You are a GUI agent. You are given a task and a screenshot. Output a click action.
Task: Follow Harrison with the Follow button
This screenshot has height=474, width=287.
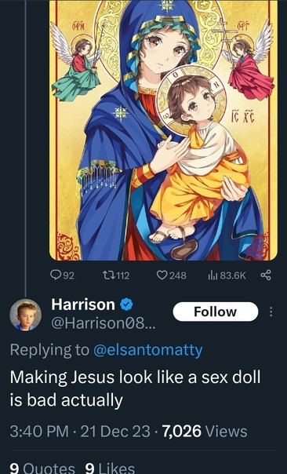pyautogui.click(x=216, y=312)
